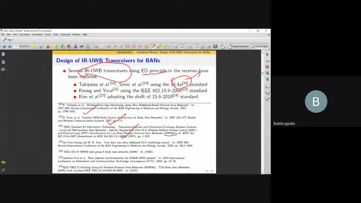
Task: Select the Attach File as Comment tool
Action: [75, 47]
